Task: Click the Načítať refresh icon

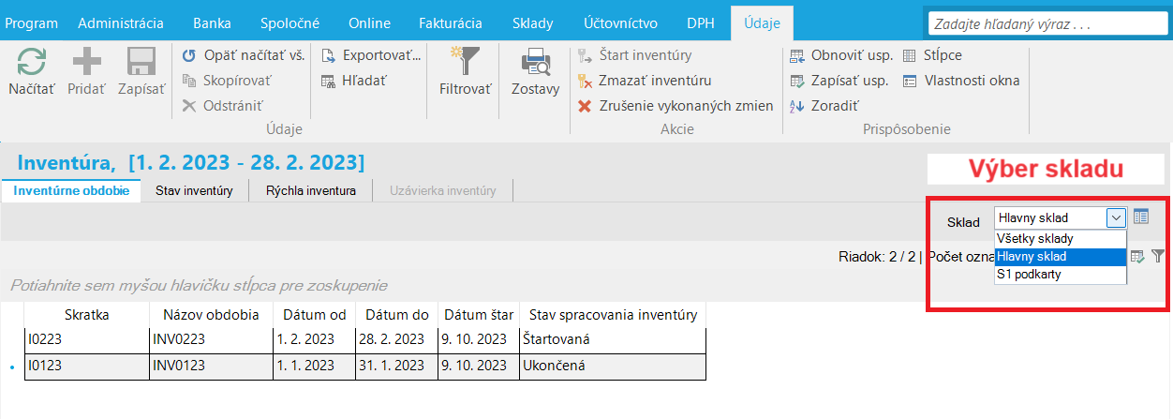Action: [32, 63]
